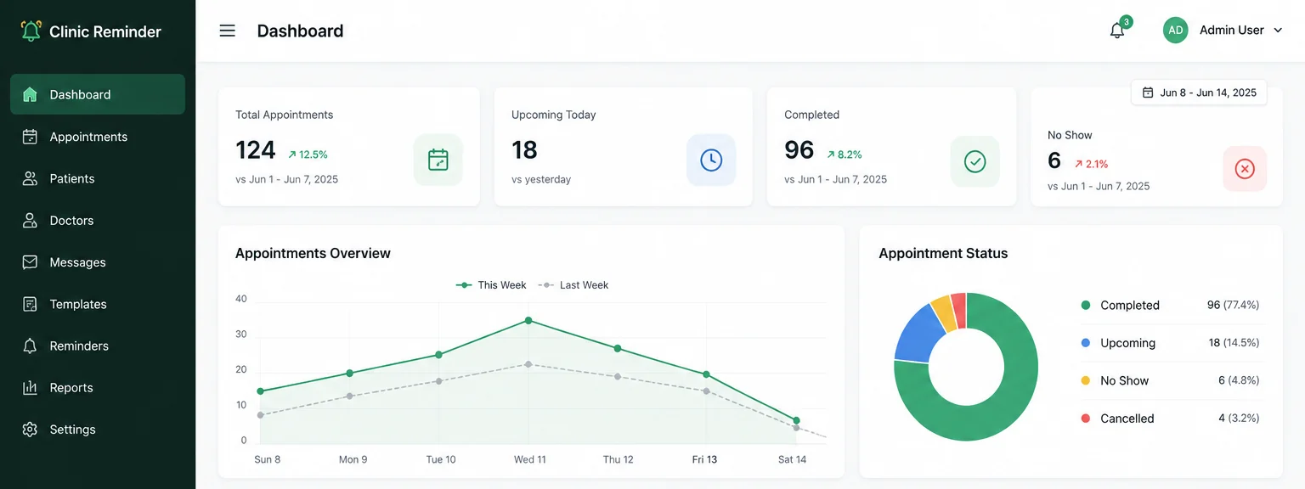Screen dimensions: 1305x489
Task: Open notifications bell icon
Action: coord(1117,31)
